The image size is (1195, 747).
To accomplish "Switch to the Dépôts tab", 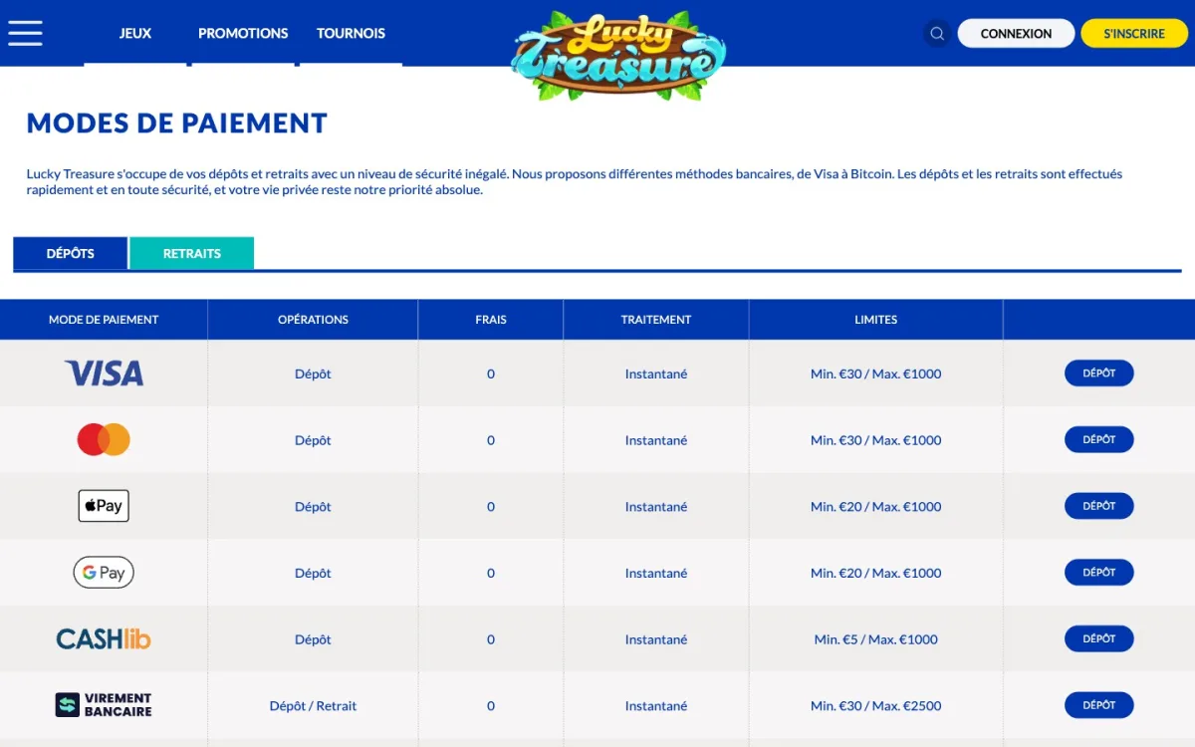I will point(70,253).
